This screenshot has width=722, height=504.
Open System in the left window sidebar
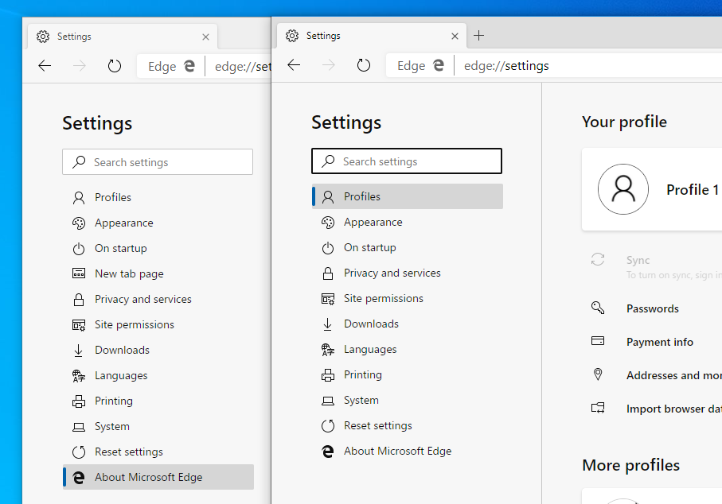point(158,426)
